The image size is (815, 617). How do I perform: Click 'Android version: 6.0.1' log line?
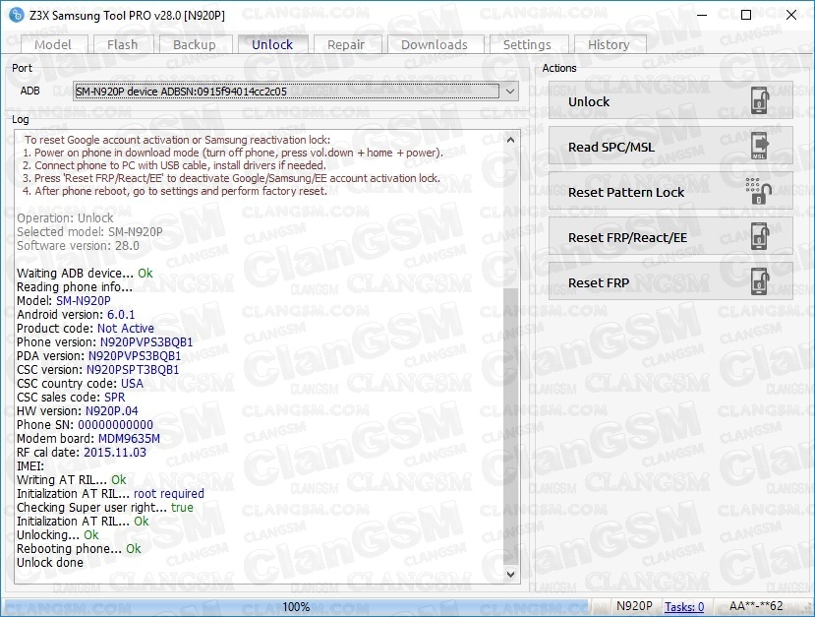76,315
